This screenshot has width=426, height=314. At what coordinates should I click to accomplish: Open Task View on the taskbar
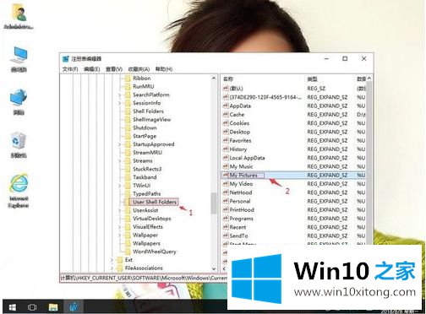32,307
